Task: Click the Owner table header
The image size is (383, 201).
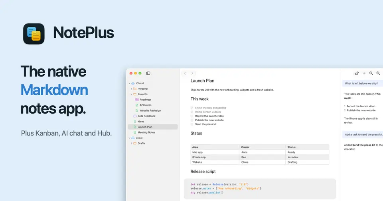Action: tap(263, 147)
